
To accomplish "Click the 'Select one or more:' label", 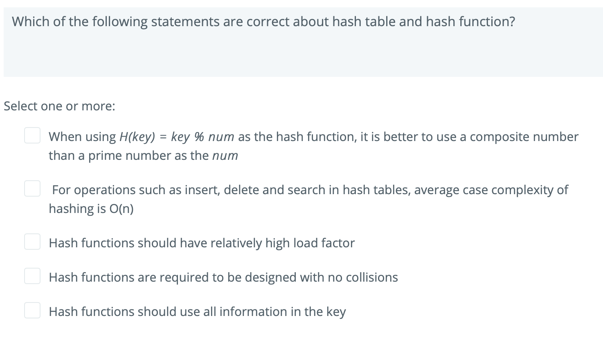I will [59, 106].
